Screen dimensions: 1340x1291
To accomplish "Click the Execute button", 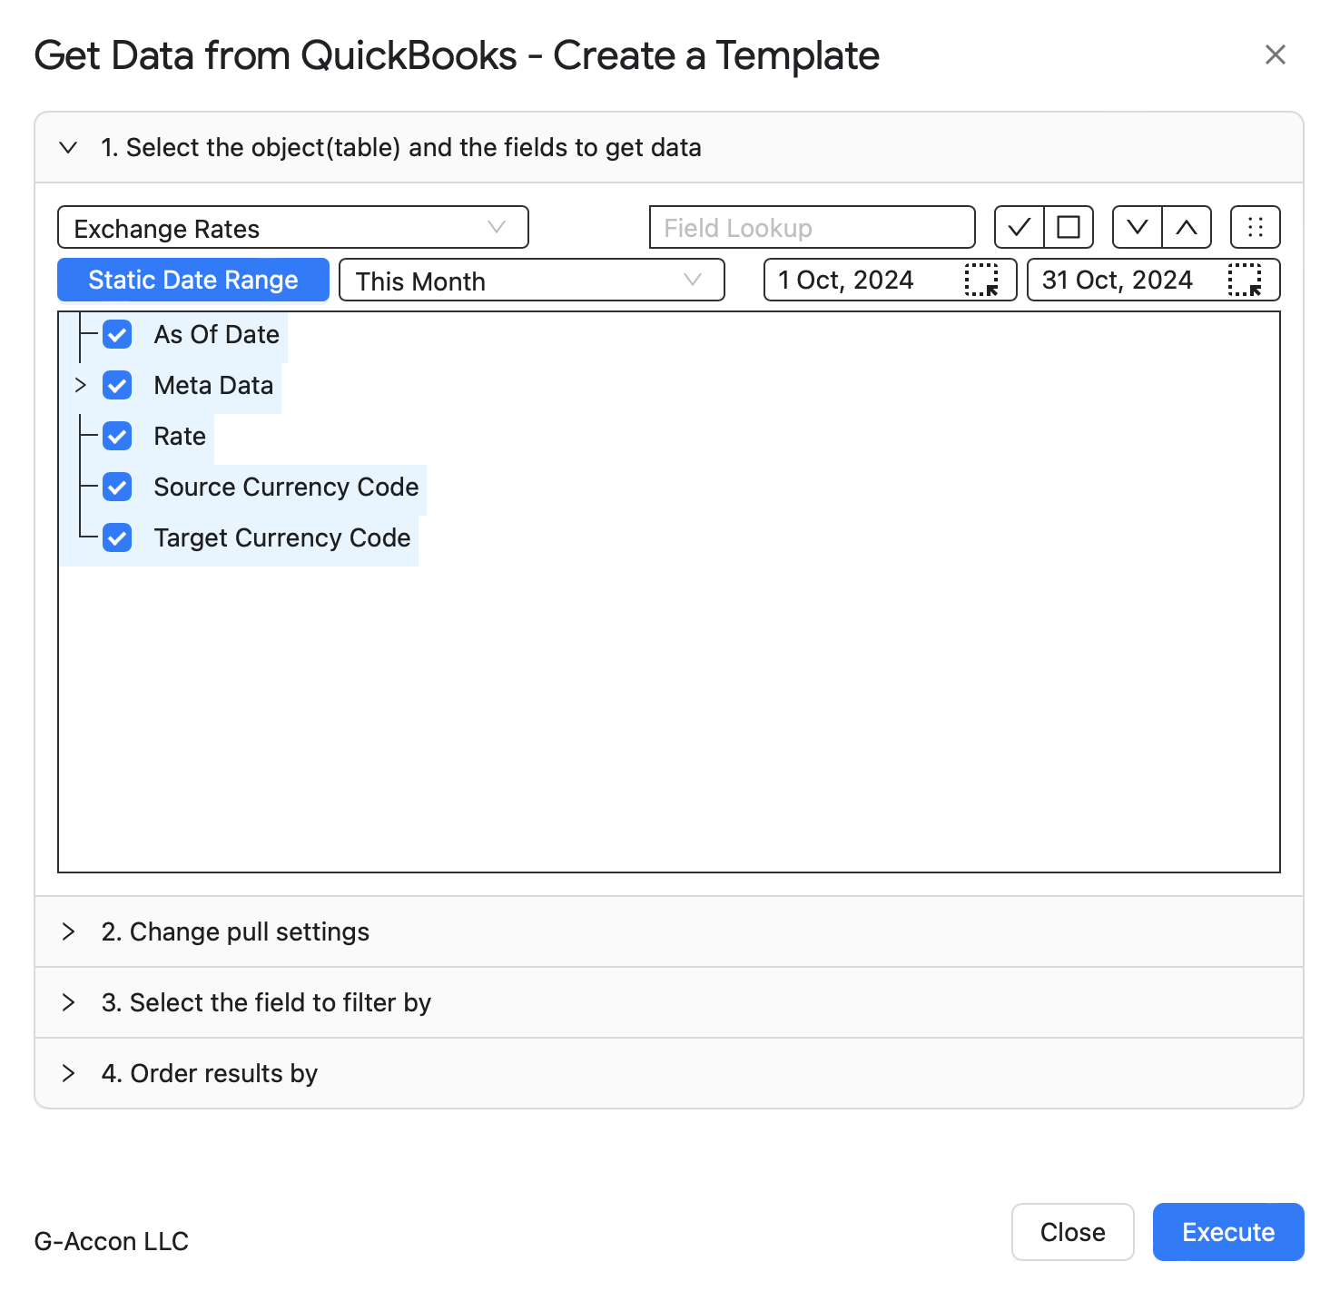I will pos(1228,1232).
